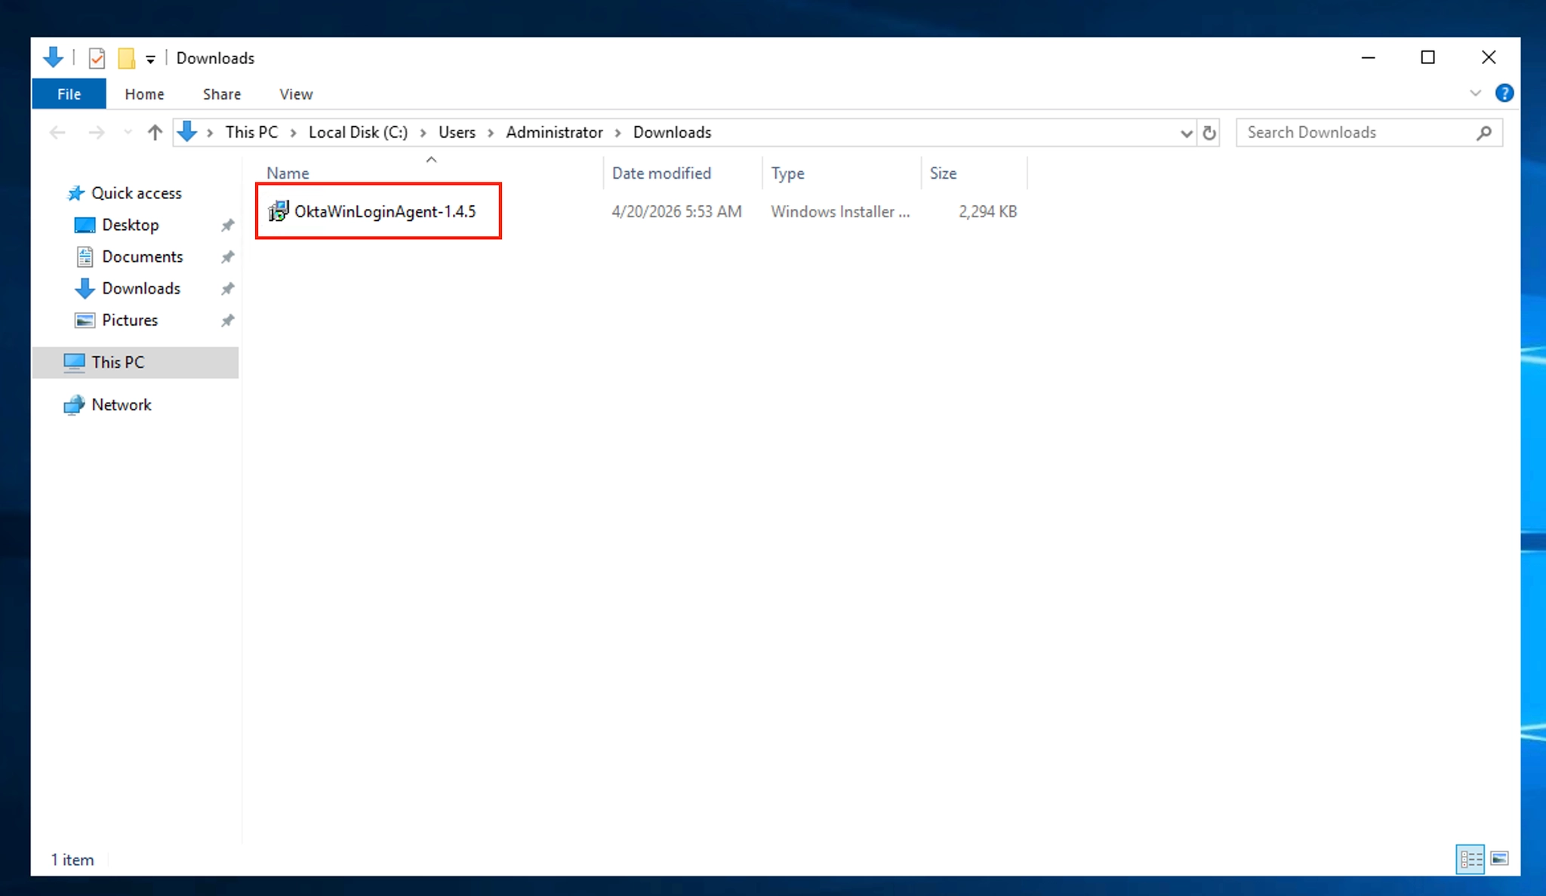Click Administrator in the address path
The height and width of the screenshot is (896, 1546).
[554, 133]
